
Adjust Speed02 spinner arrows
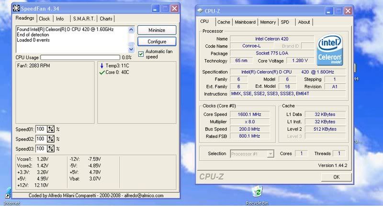[51, 139]
